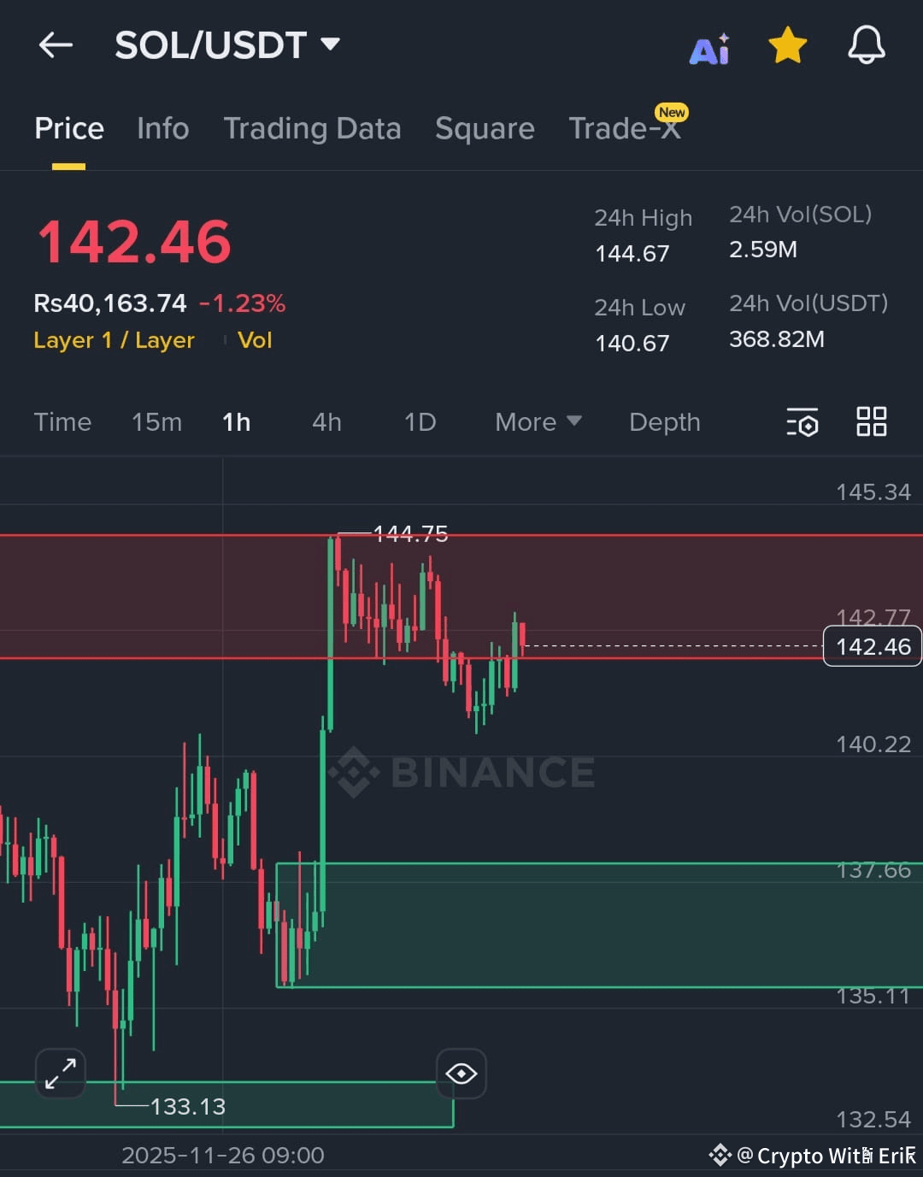Open the Square tab
923x1177 pixels.
[x=485, y=128]
